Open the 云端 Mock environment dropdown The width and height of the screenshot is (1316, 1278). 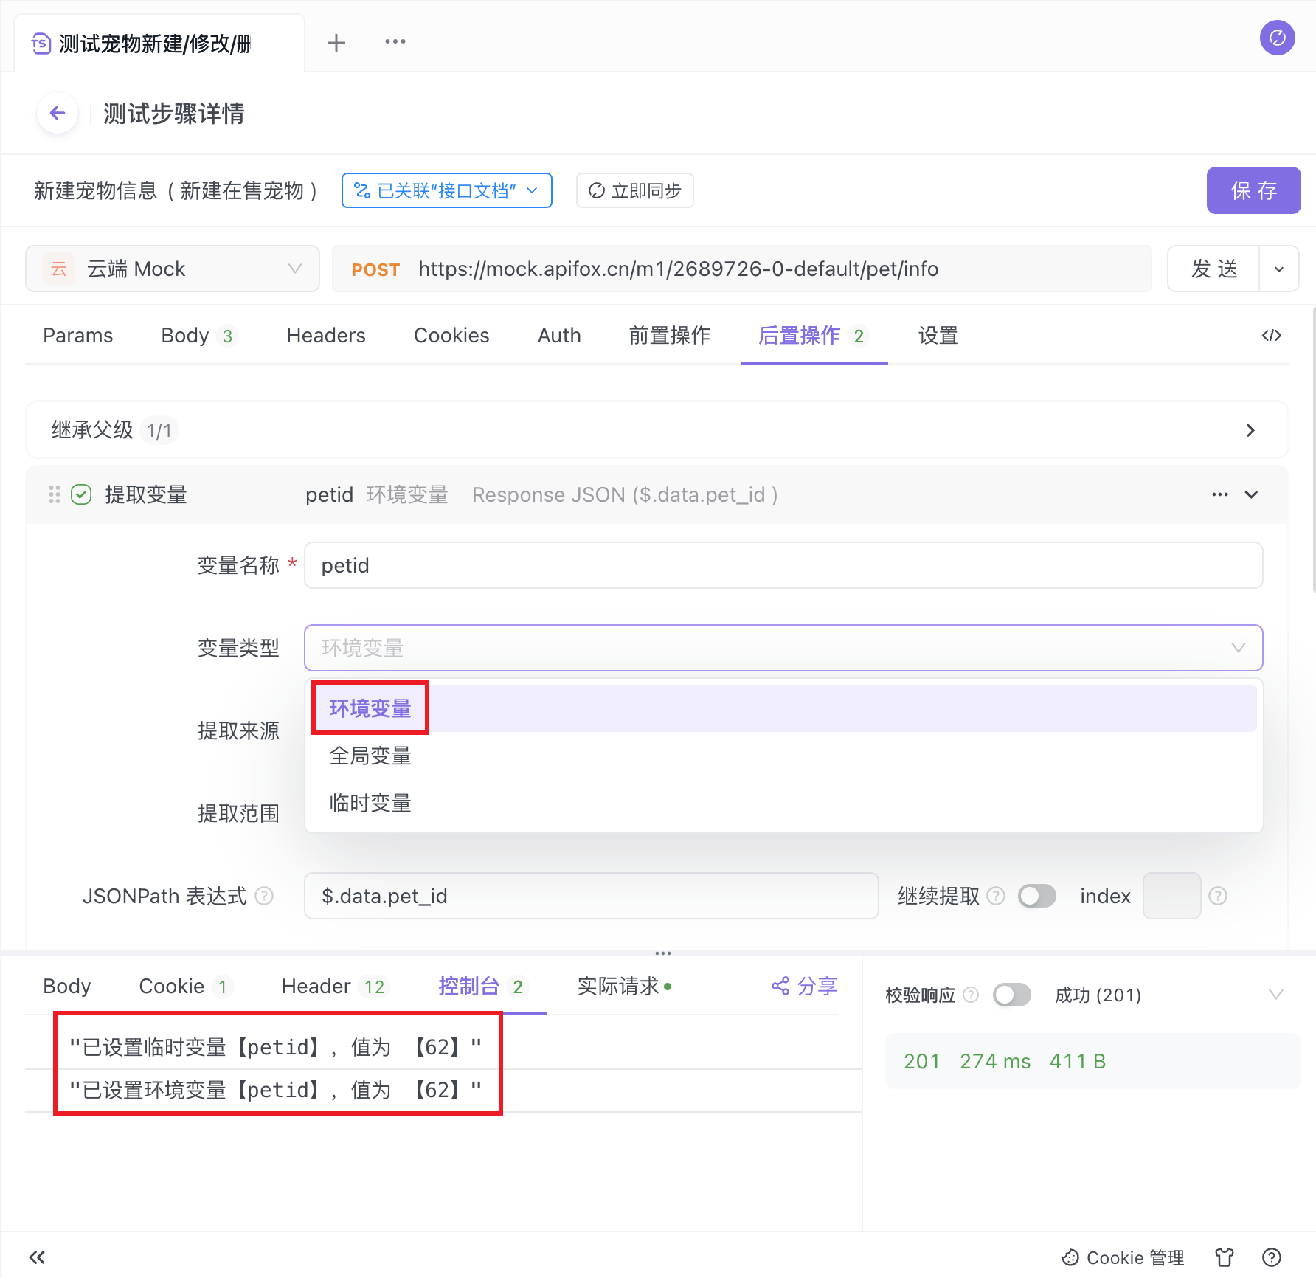tap(173, 269)
